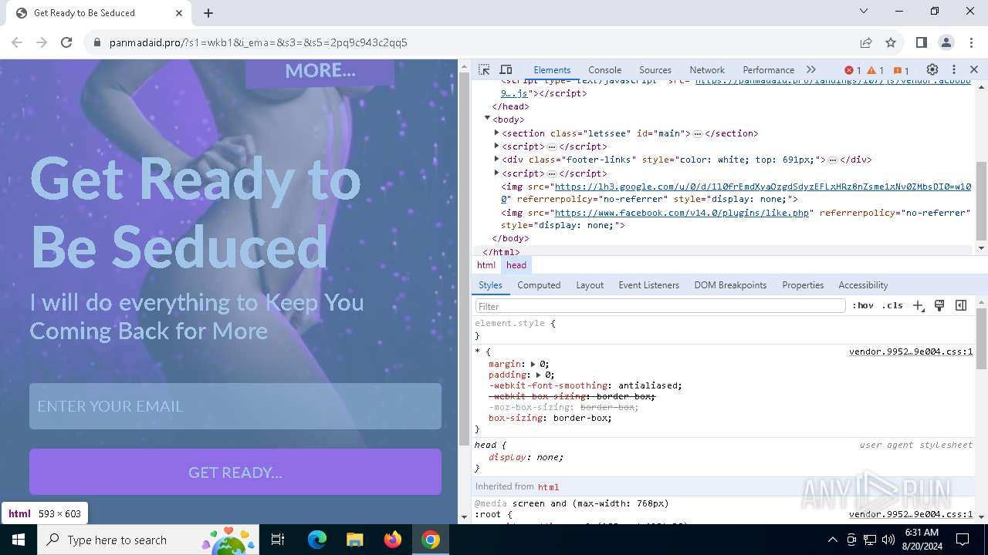This screenshot has width=988, height=555.
Task: Toggle the .cls classes button
Action: [892, 306]
